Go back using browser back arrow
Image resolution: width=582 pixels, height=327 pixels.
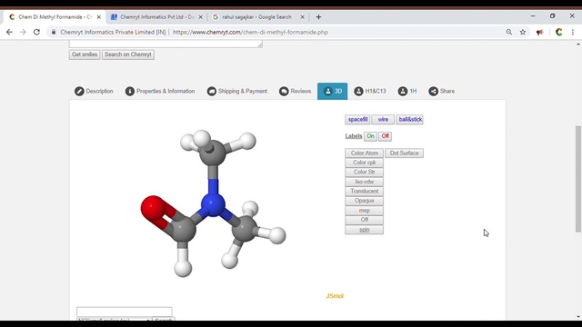point(9,33)
